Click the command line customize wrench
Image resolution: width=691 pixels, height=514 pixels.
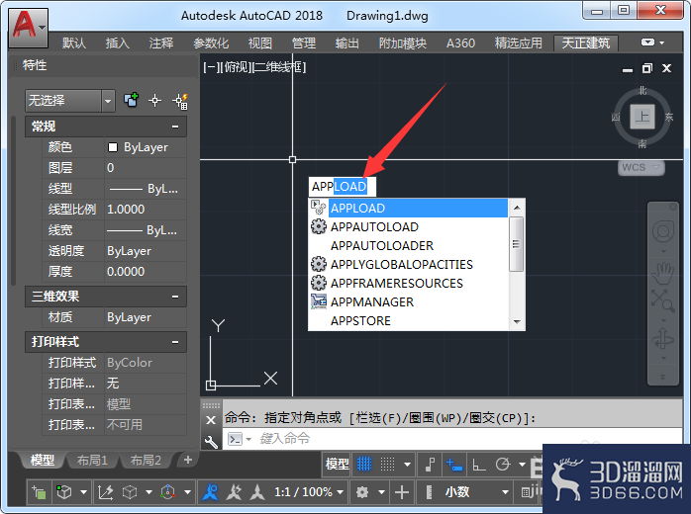[211, 441]
